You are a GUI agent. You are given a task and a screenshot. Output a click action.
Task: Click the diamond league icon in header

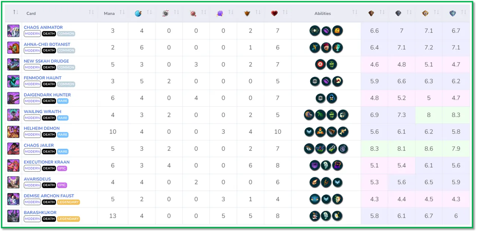click(x=453, y=13)
